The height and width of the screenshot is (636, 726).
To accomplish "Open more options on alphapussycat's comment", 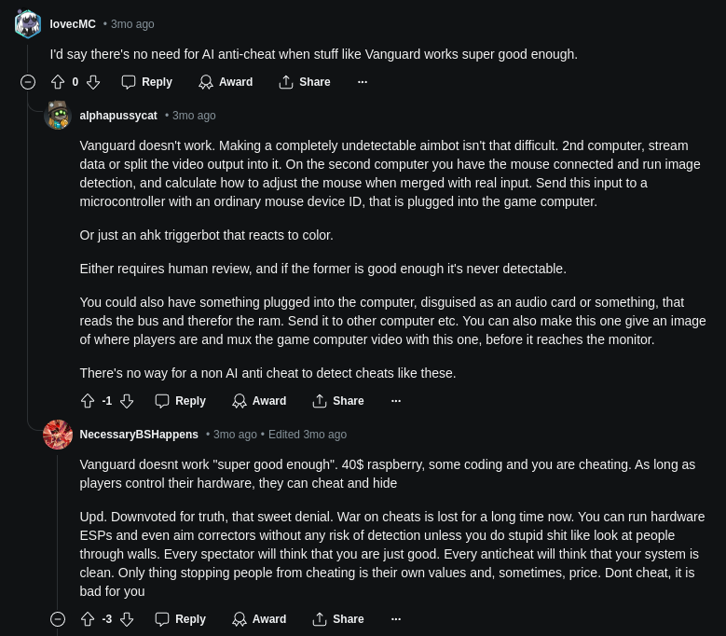I will (x=396, y=401).
